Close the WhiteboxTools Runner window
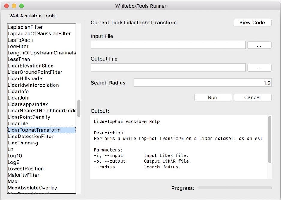Image resolution: width=281 pixels, height=200 pixels. tap(7, 6)
